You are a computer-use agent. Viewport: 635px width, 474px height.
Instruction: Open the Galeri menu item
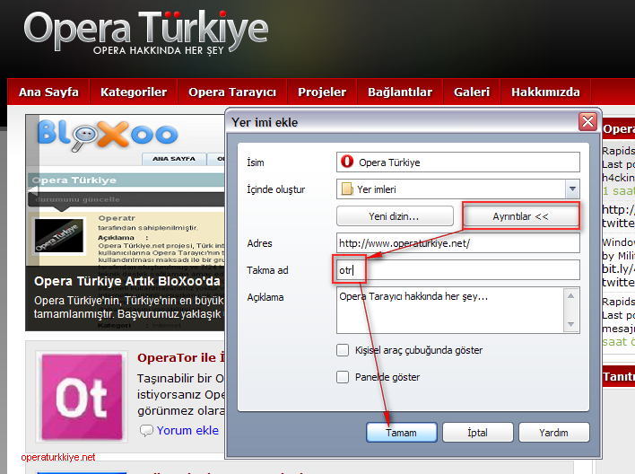(472, 92)
